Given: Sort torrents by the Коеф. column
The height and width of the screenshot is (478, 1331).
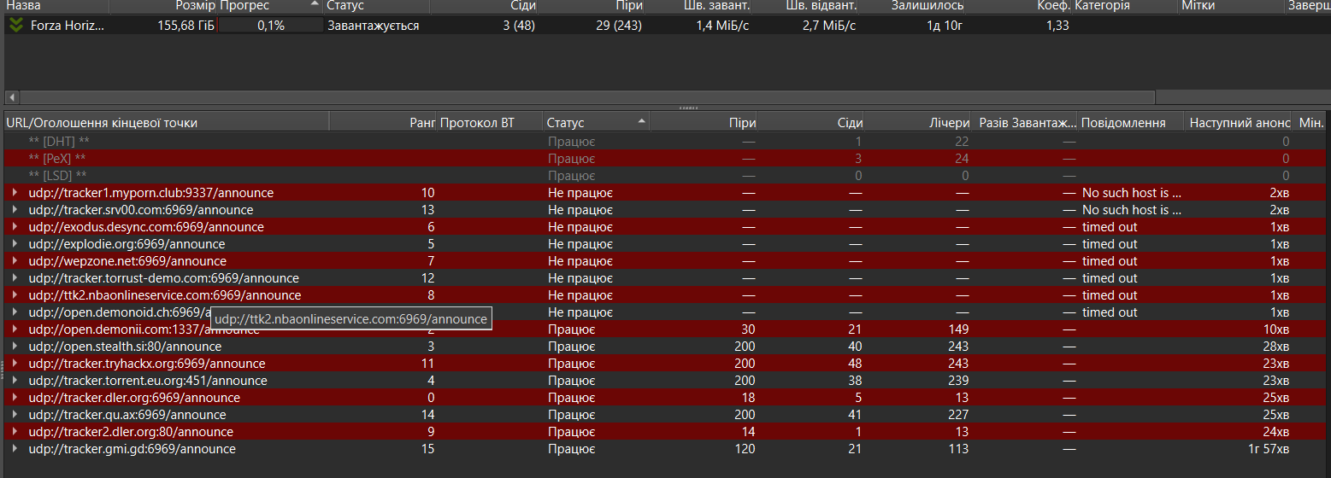Looking at the screenshot, I should coord(1018,6).
